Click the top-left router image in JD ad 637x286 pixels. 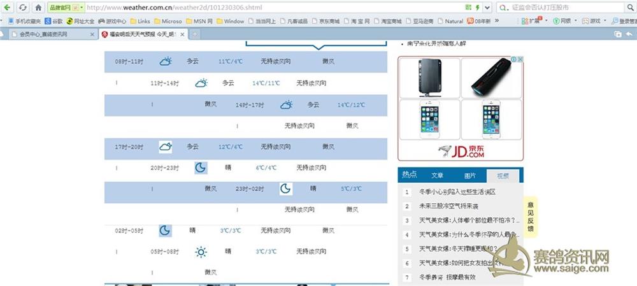429,77
